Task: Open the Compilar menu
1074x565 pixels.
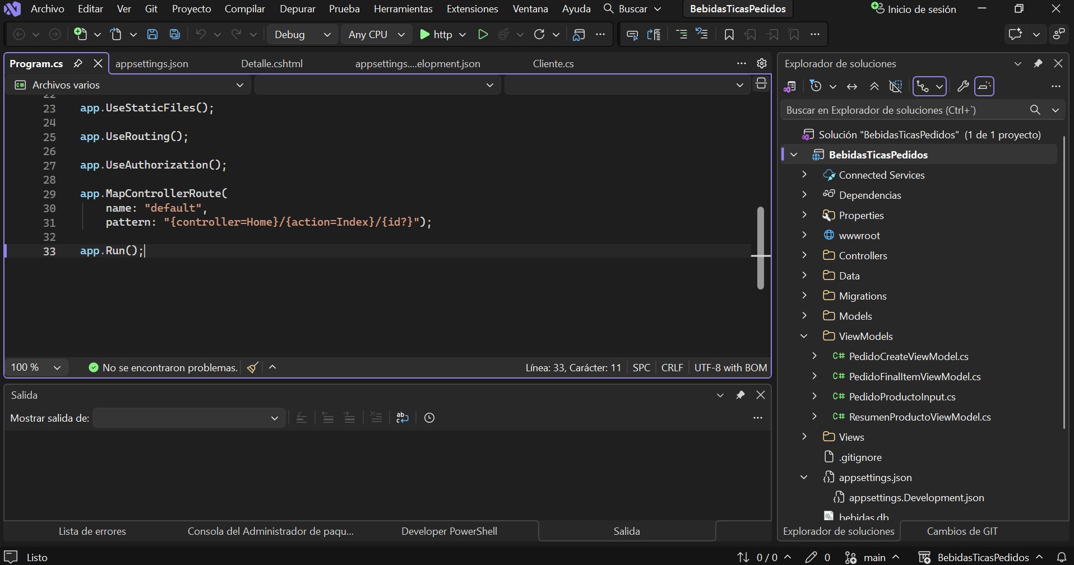Action: [245, 9]
